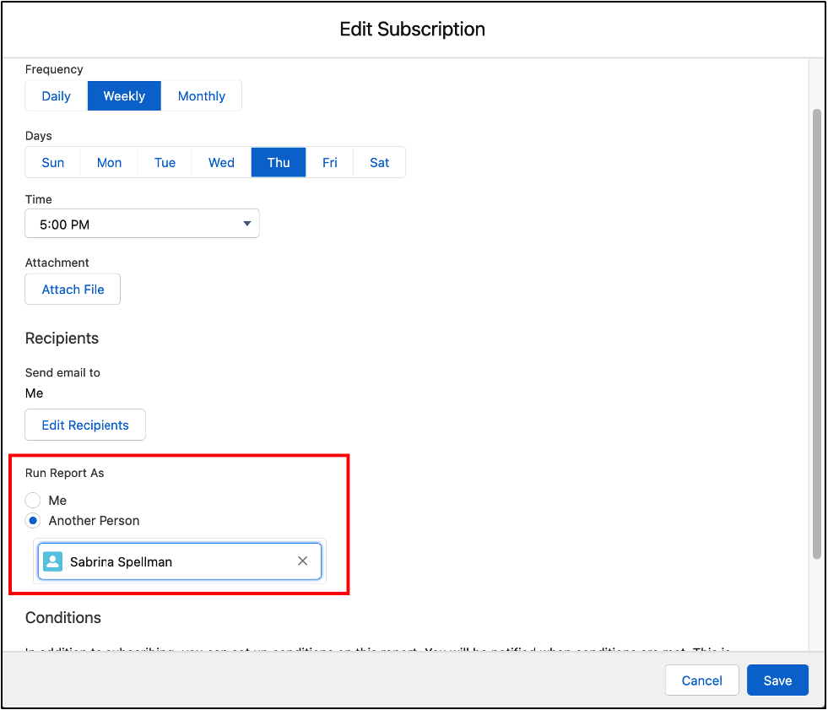Viewport: 828px width, 710px height.
Task: Choose the Weekly frequency option
Action: tap(124, 96)
